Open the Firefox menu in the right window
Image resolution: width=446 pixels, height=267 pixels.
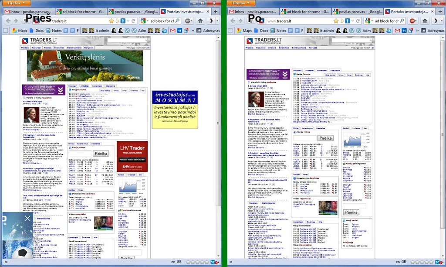(x=240, y=3)
